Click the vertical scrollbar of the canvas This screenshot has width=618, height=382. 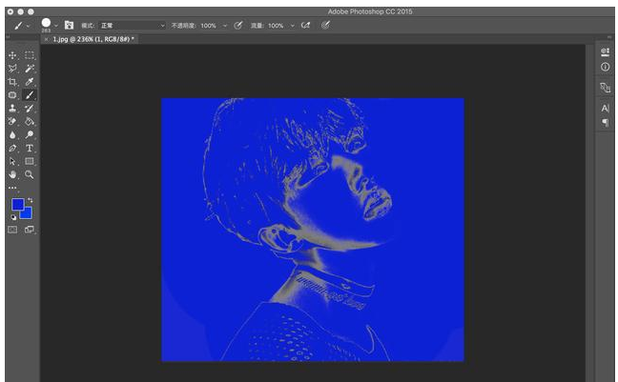(x=589, y=212)
